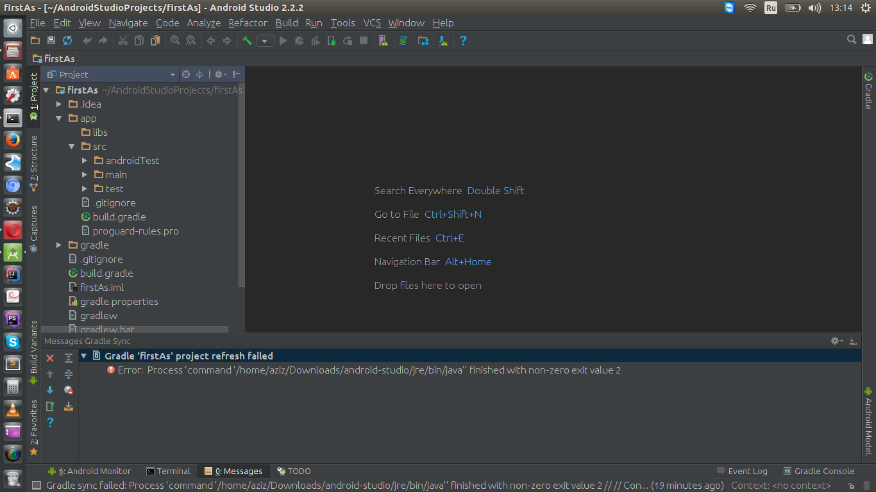Toggle the Captures side tab
876x492 pixels.
point(33,229)
